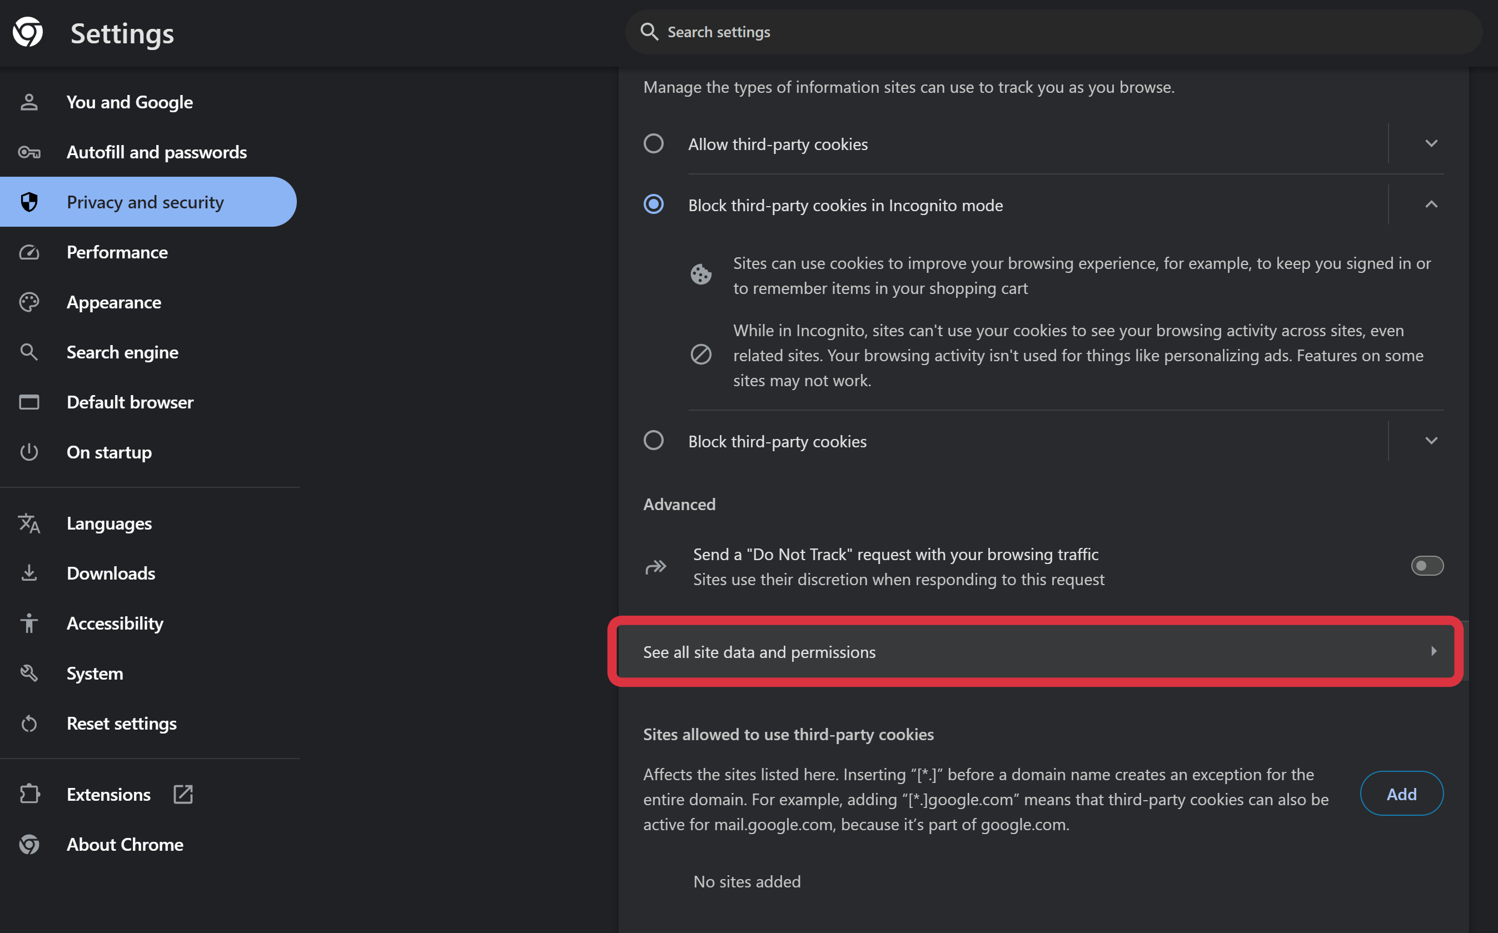Expand Allow third-party cookies details chevron
This screenshot has height=933, width=1498.
(x=1431, y=143)
